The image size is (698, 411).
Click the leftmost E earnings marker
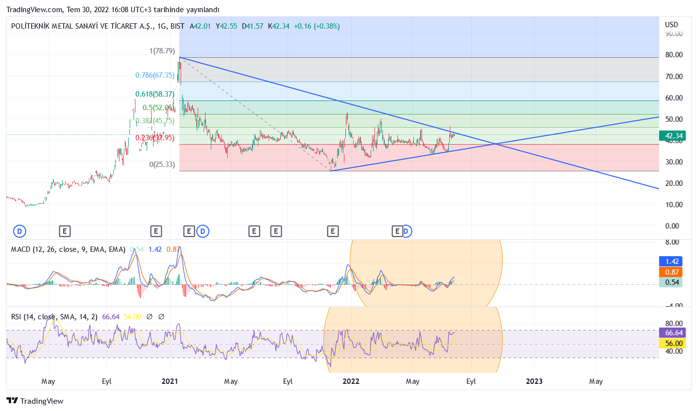65,231
